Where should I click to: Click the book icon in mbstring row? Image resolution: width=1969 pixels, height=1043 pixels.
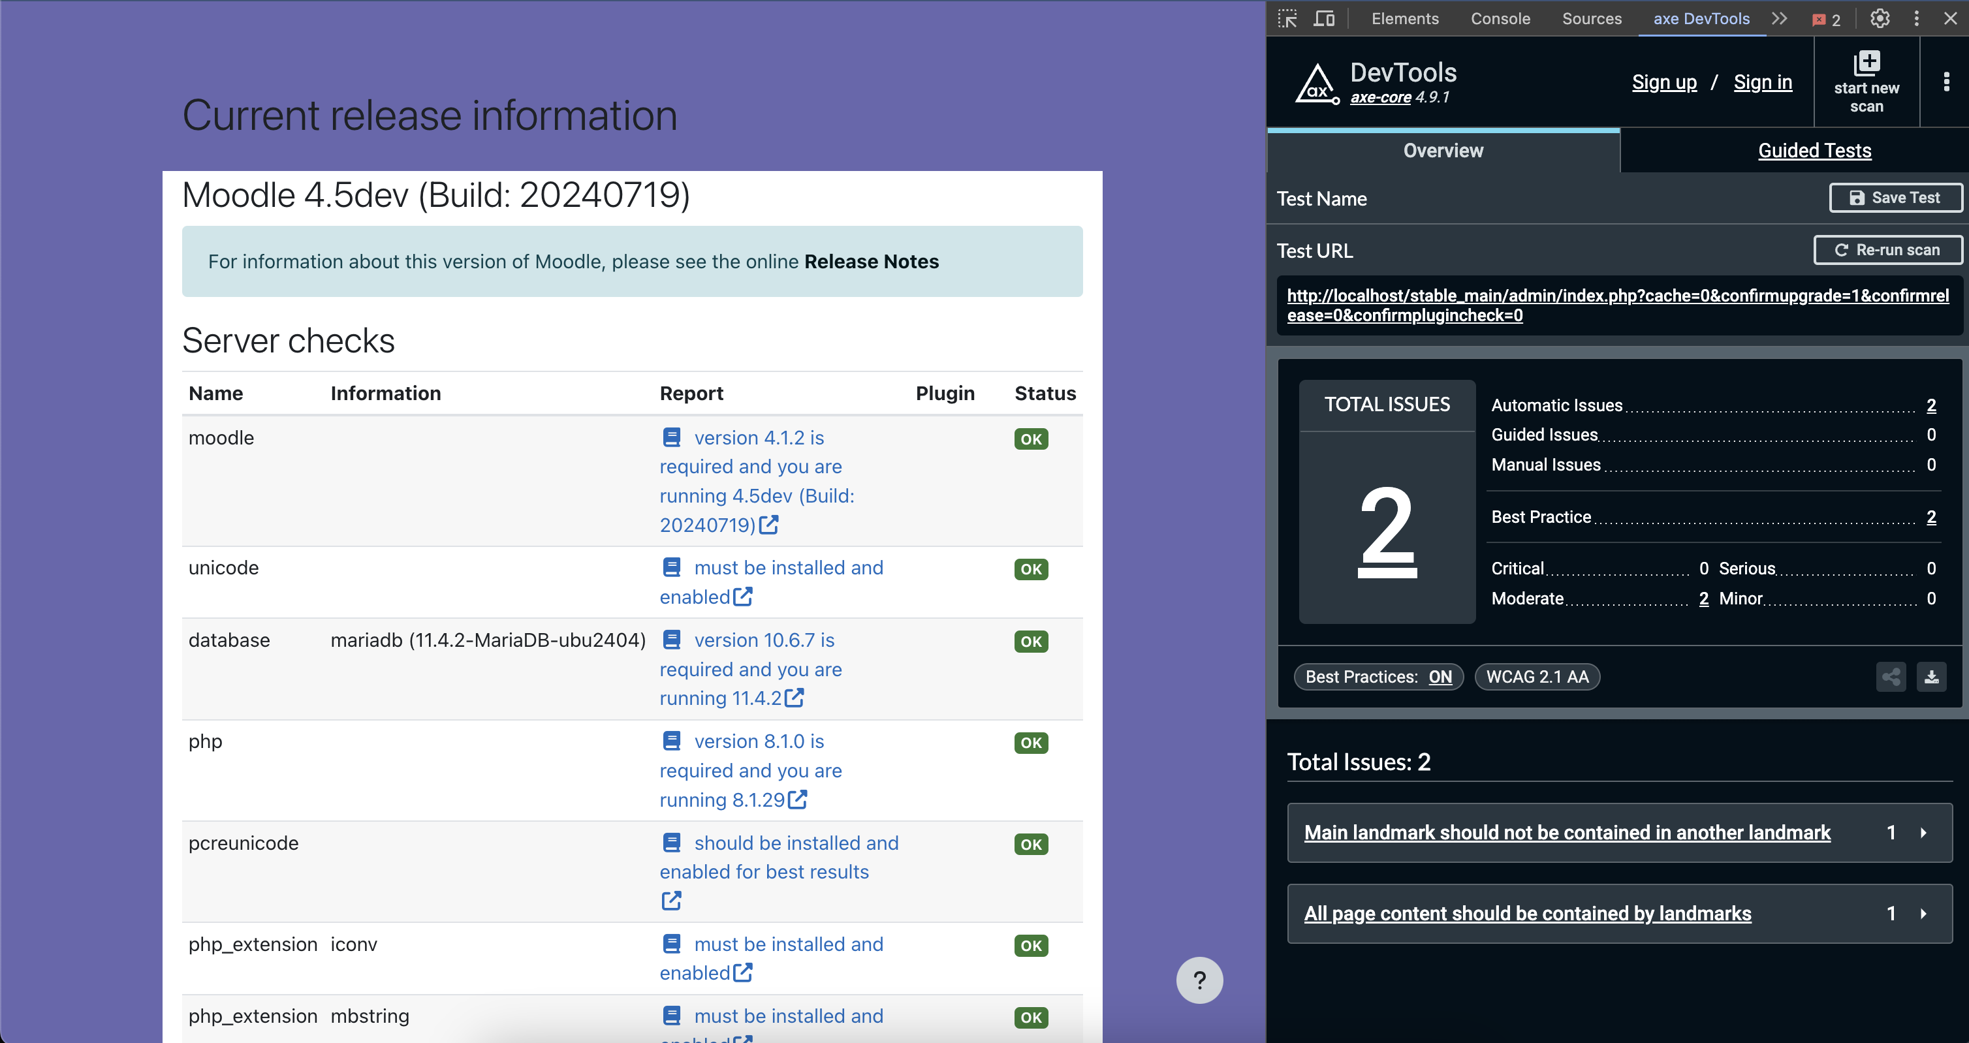[671, 1016]
